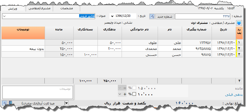The height and width of the screenshot is (112, 246).
Task: Click the شماره field containing ۲۲۲۷
Action: pos(203,16)
